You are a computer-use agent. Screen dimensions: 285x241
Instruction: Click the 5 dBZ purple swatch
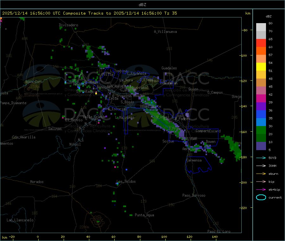pos(261,146)
